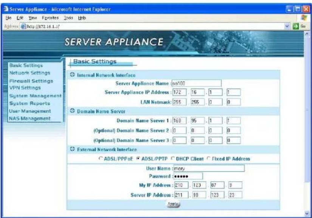Screen dimensions: 312x218
Task: Click the Go label beside the arrow
Action: point(303,26)
